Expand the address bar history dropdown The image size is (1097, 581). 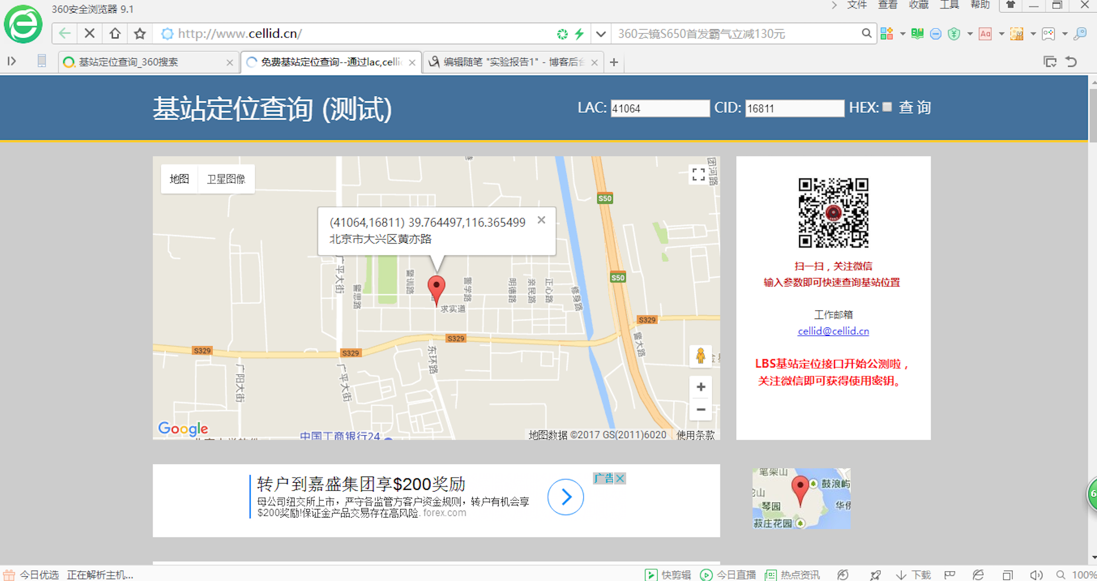pos(601,34)
